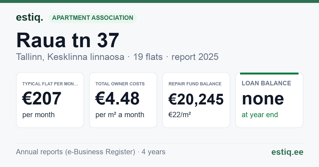Click the address line mentioning Kesklinna linnaosa

(x=117, y=57)
